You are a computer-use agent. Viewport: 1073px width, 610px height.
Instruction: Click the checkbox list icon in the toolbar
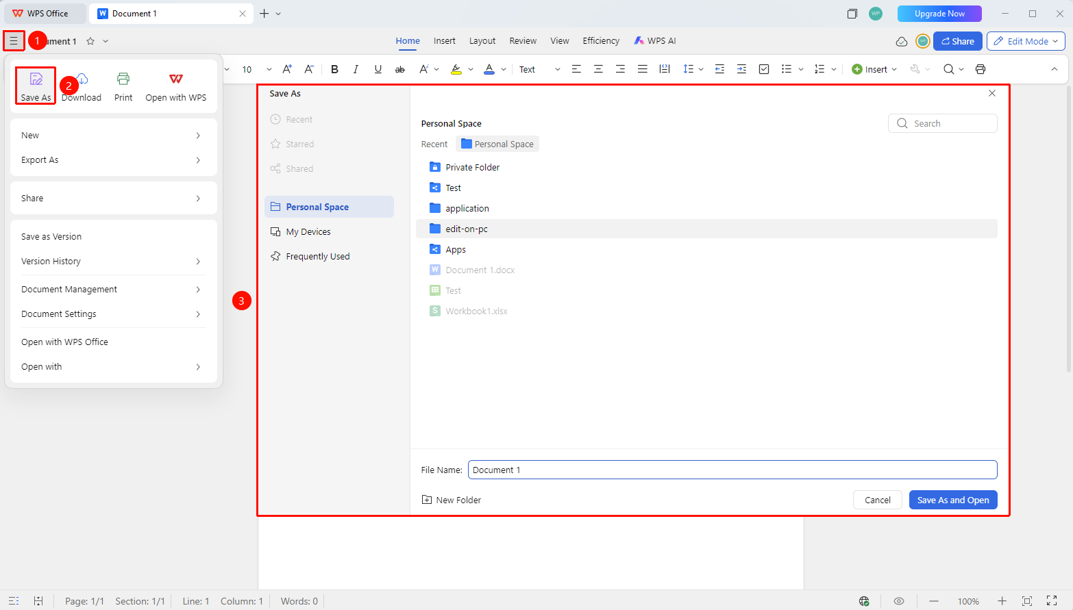tap(764, 69)
